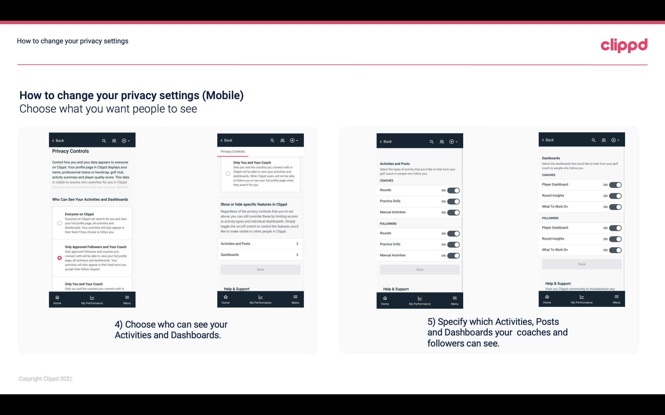Toggle Player Dashboard switch under Followers
This screenshot has height=415, width=665.
click(615, 228)
